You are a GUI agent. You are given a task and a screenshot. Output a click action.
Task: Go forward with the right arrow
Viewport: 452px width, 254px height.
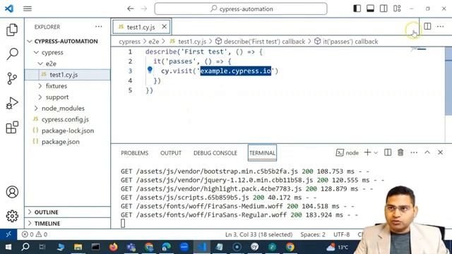(x=144, y=8)
